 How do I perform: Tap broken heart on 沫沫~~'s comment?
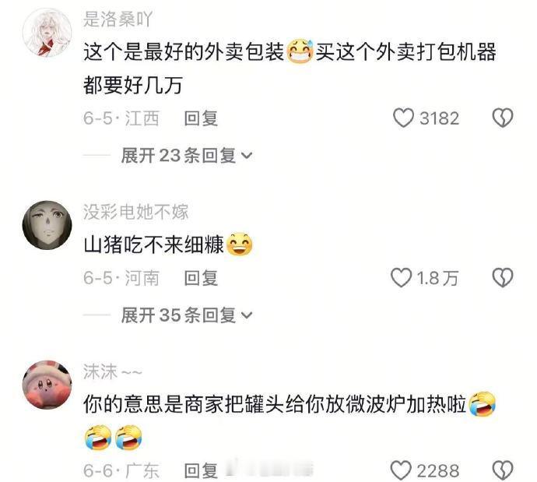pyautogui.click(x=503, y=470)
